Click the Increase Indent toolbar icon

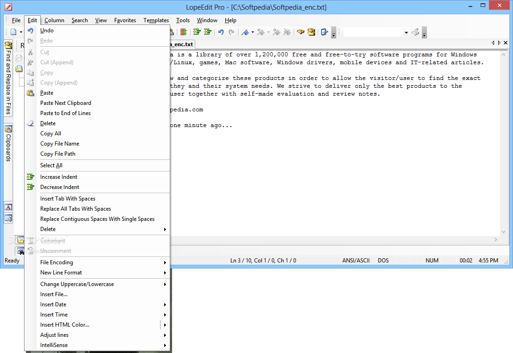tap(197, 32)
